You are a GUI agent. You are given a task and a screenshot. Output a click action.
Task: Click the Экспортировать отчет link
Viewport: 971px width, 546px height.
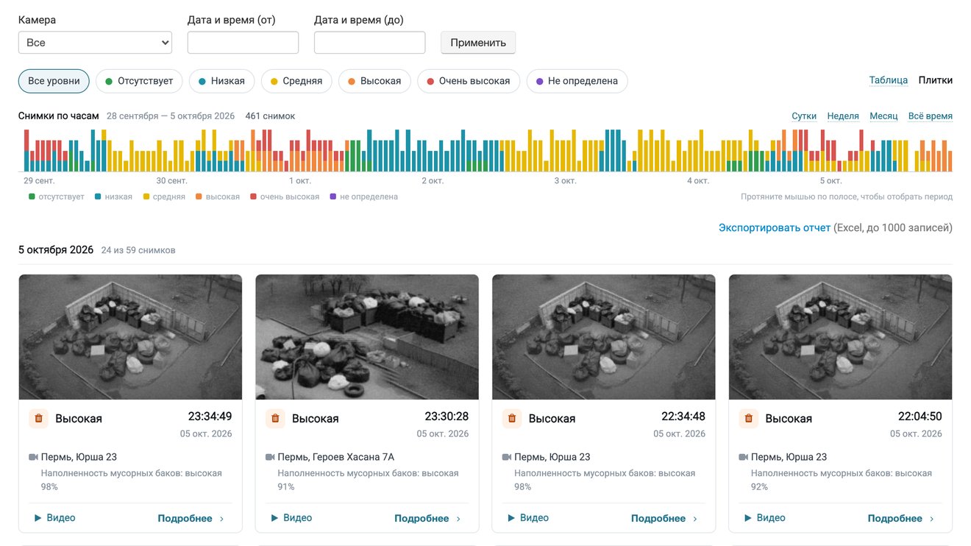click(x=775, y=228)
